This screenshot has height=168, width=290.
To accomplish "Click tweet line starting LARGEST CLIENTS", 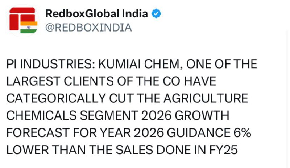I will (111, 81).
